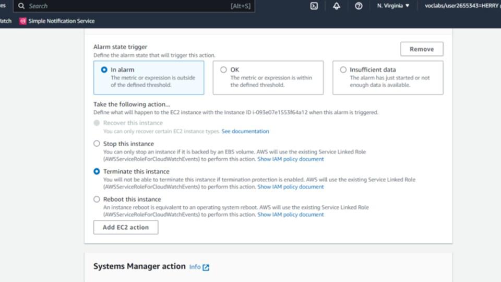
Task: Click the 'Alarm state trigger' heading
Action: (x=120, y=46)
